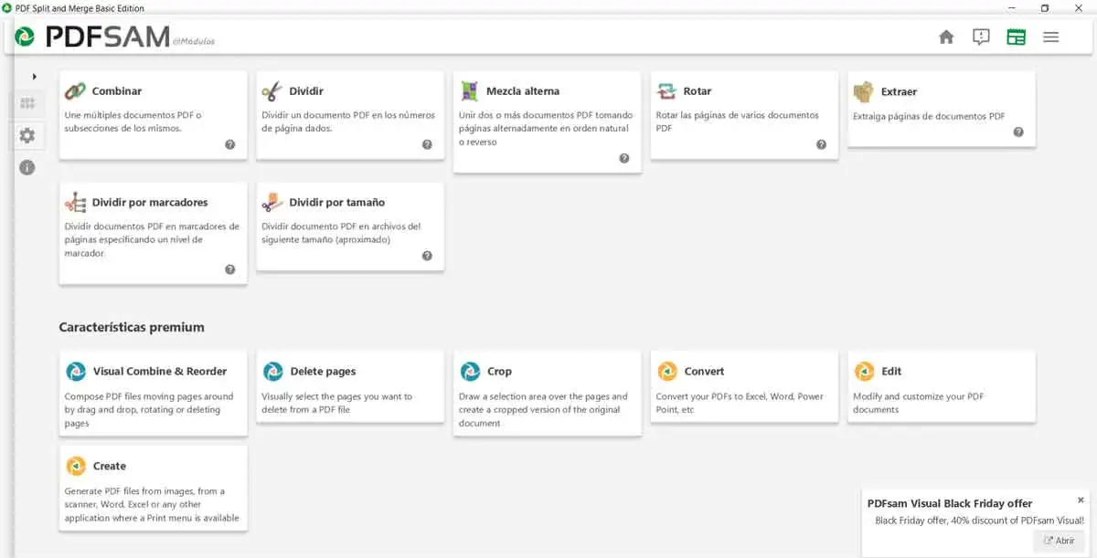Click the Home icon in header
The image size is (1097, 558).
click(x=946, y=37)
